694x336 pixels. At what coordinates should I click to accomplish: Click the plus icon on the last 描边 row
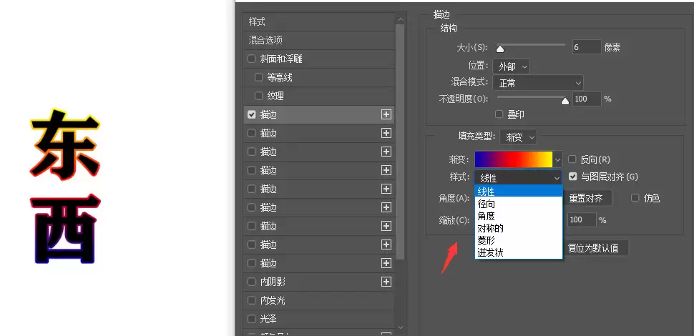click(x=386, y=263)
